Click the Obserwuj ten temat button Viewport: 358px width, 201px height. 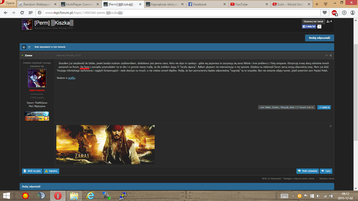click(x=313, y=21)
